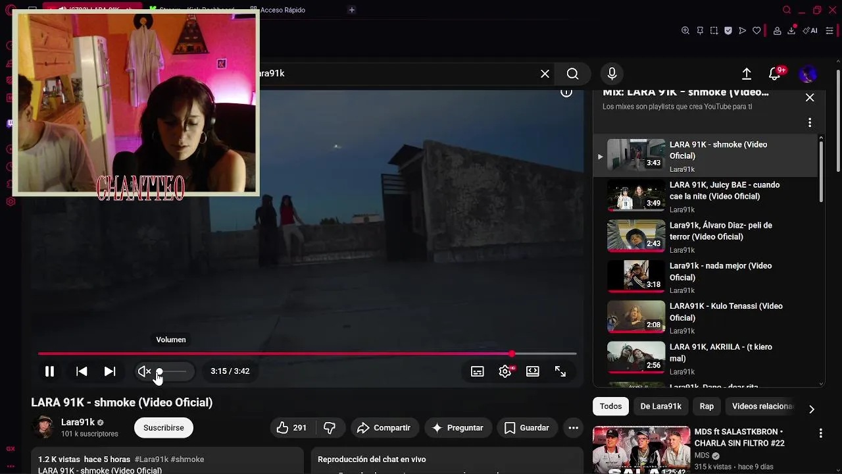Open the player settings gear

tap(505, 371)
